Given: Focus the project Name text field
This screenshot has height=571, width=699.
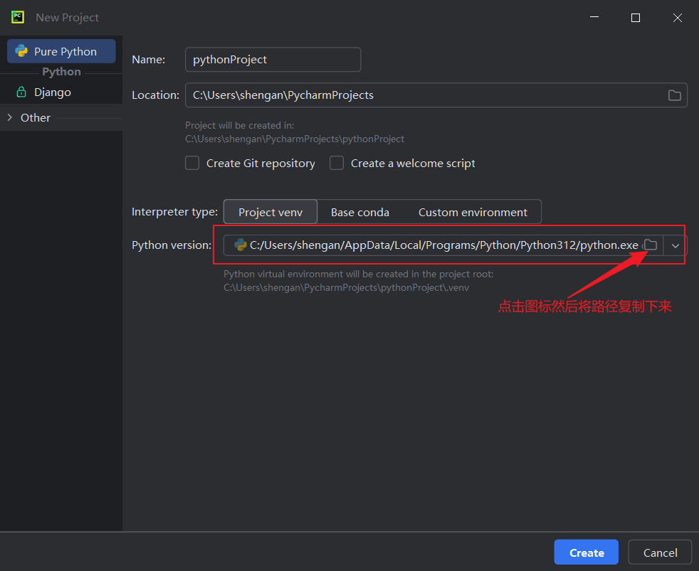Looking at the screenshot, I should 273,60.
